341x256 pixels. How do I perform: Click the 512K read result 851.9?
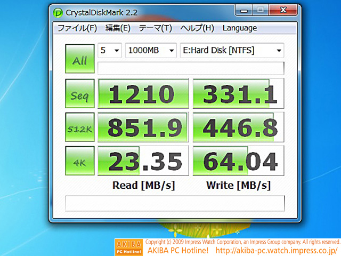pos(143,127)
